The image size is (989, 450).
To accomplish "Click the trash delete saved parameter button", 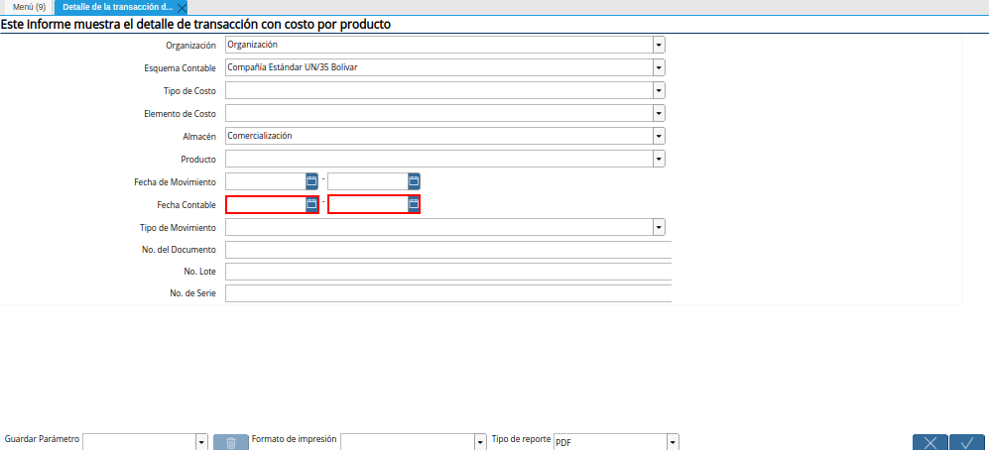I will click(230, 442).
